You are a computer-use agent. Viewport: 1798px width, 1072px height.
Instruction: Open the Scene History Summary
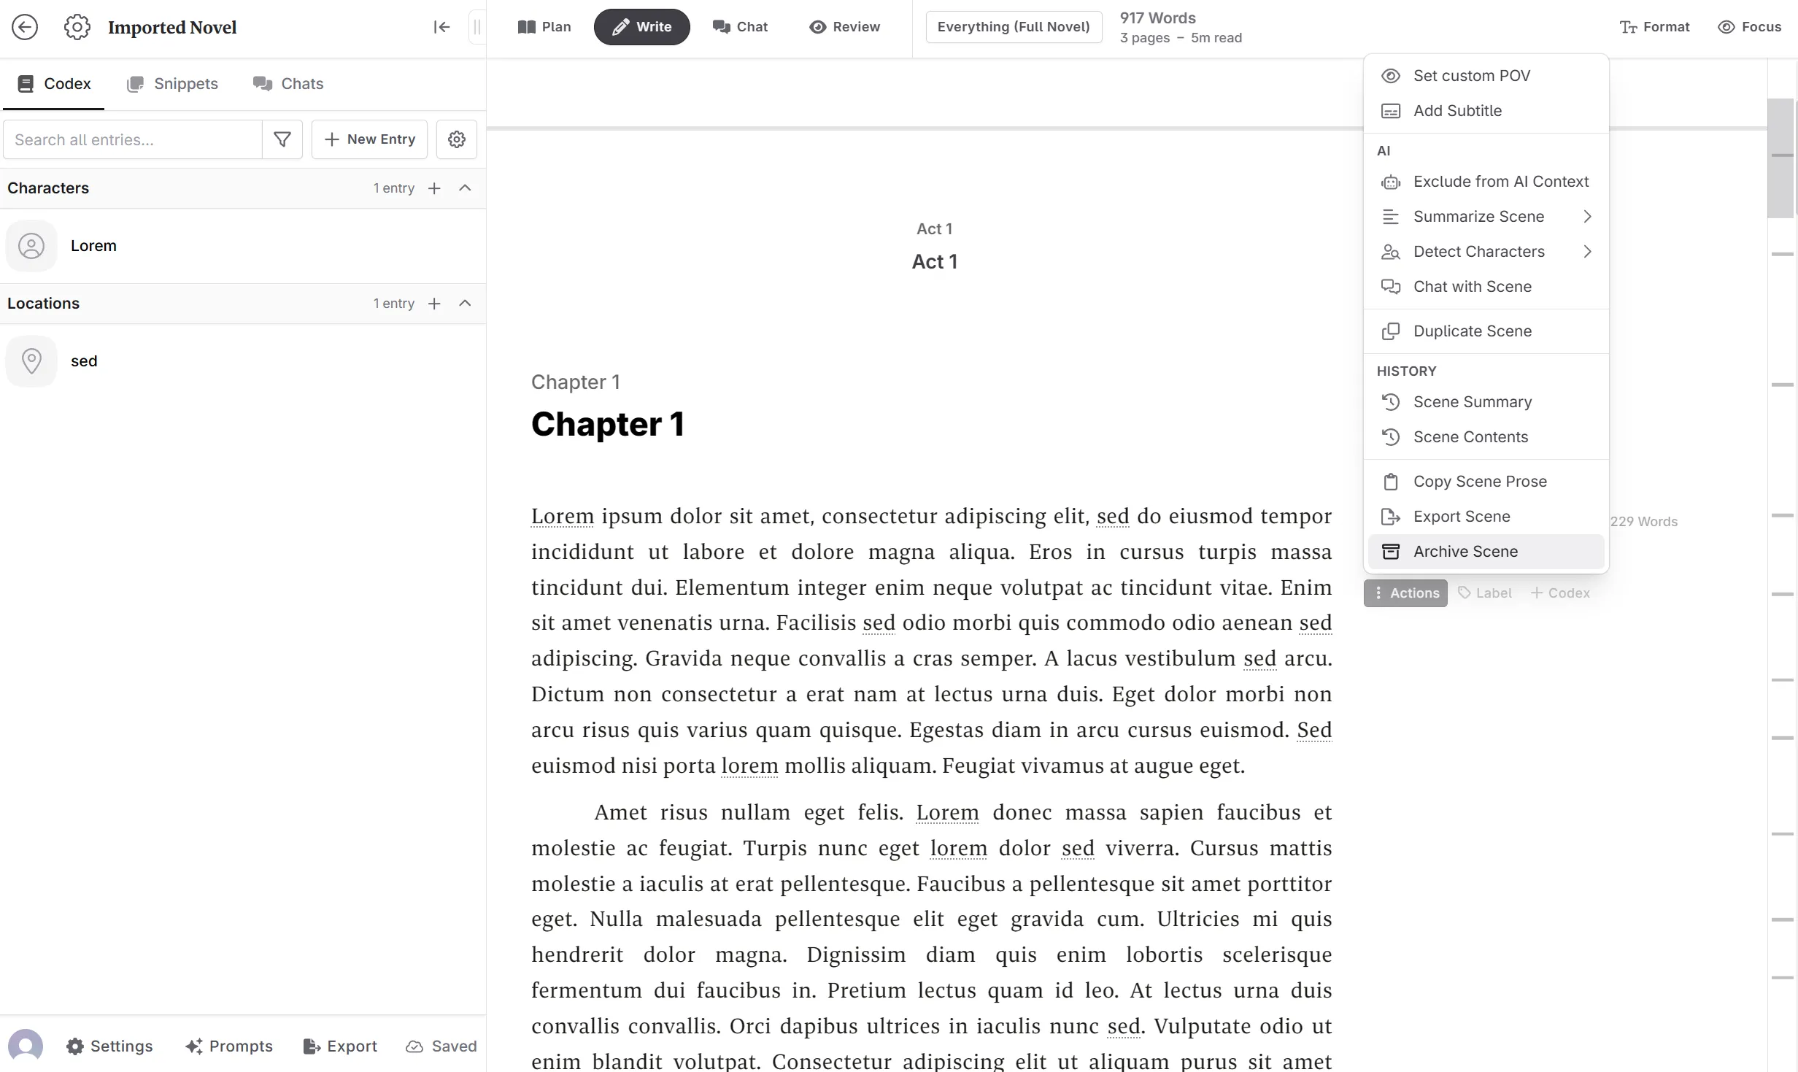tap(1473, 401)
